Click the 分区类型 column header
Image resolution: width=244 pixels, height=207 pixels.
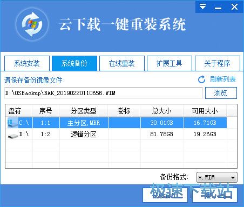(x=84, y=111)
